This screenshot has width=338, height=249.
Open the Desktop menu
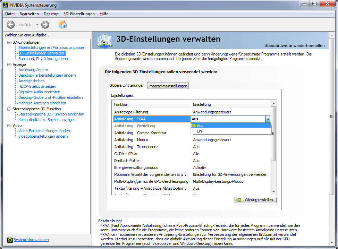click(x=51, y=14)
